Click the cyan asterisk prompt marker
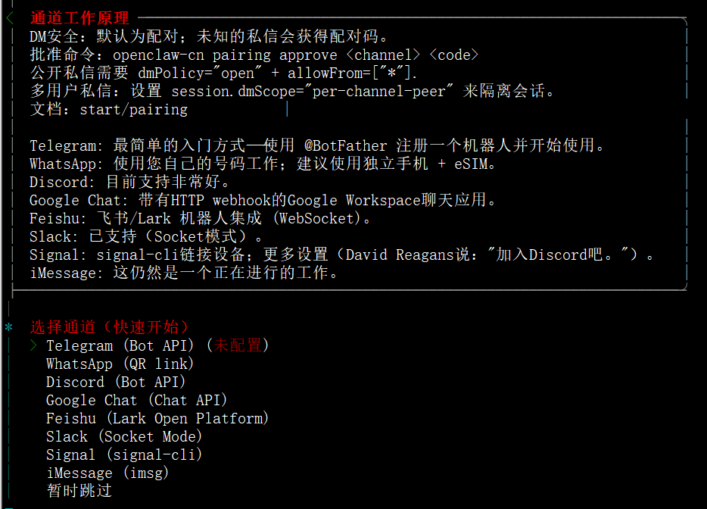The width and height of the screenshot is (707, 509). coord(9,328)
